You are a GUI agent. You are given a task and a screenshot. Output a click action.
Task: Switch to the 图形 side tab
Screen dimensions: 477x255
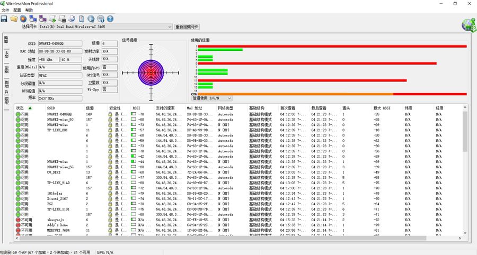[6, 69]
